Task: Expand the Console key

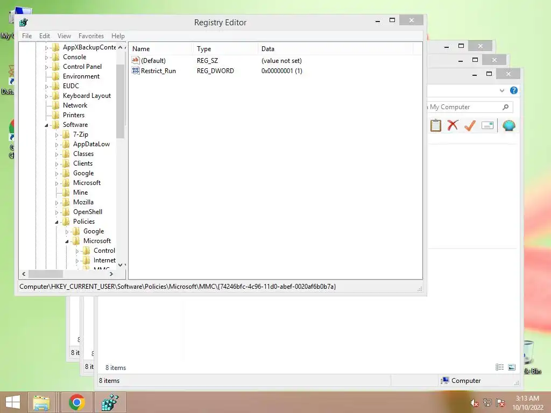Action: [x=46, y=57]
